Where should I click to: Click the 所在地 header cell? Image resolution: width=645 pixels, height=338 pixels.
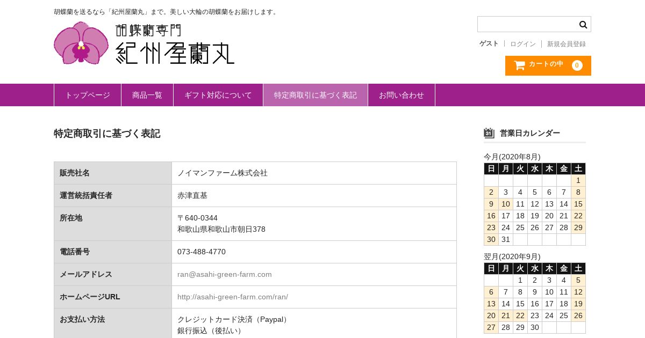(x=113, y=224)
